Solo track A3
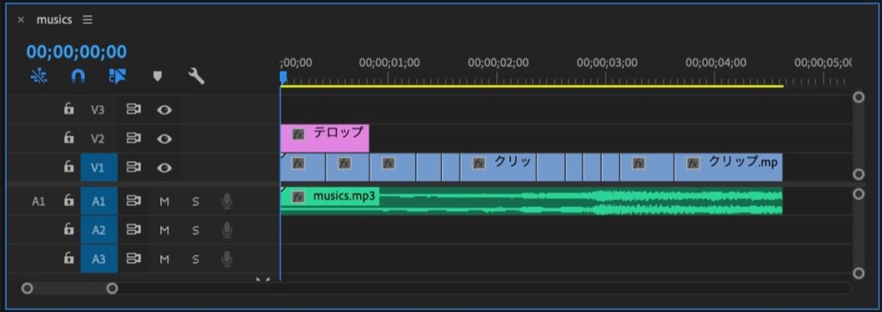The image size is (882, 312). [x=196, y=259]
